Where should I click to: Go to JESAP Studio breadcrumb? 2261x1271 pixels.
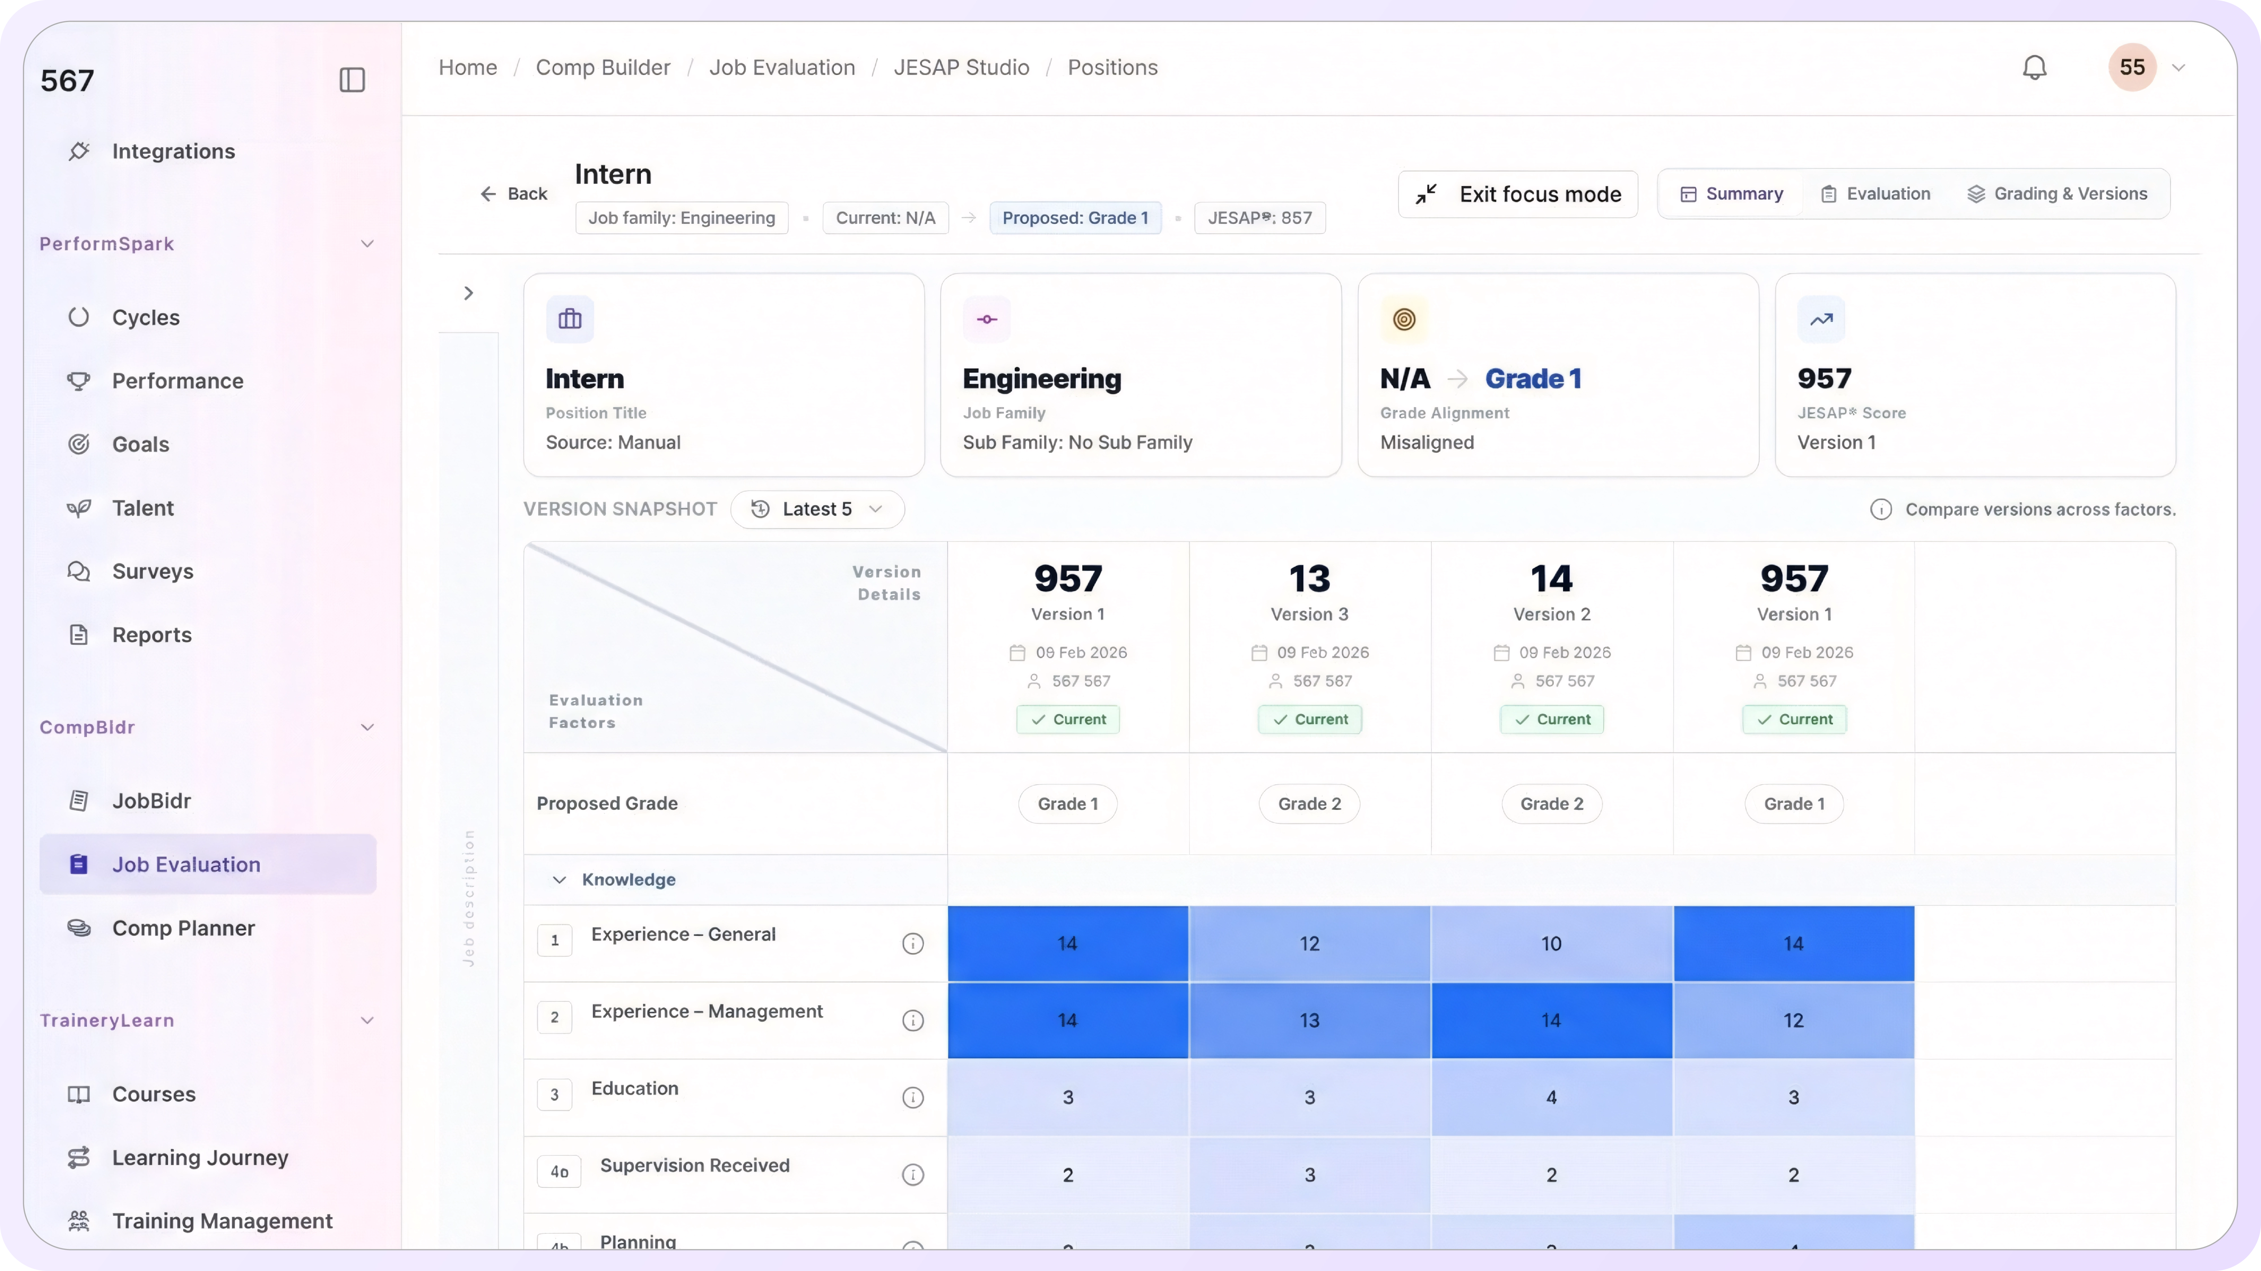961,68
